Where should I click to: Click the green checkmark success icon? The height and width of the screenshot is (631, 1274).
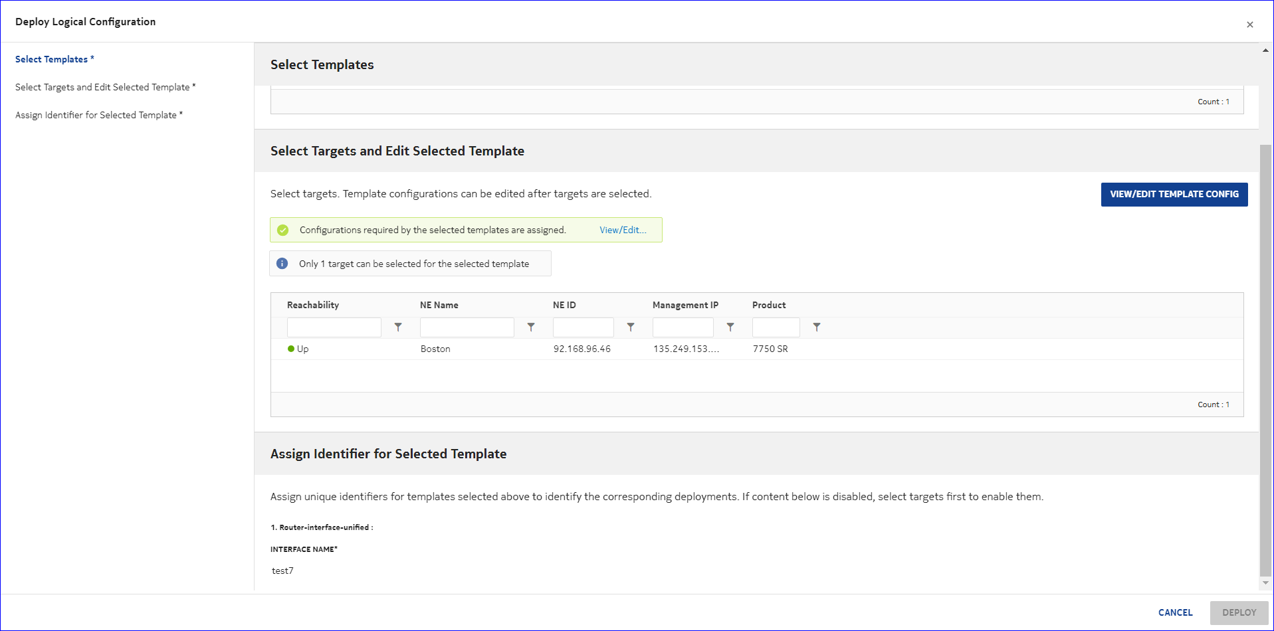[x=283, y=230]
